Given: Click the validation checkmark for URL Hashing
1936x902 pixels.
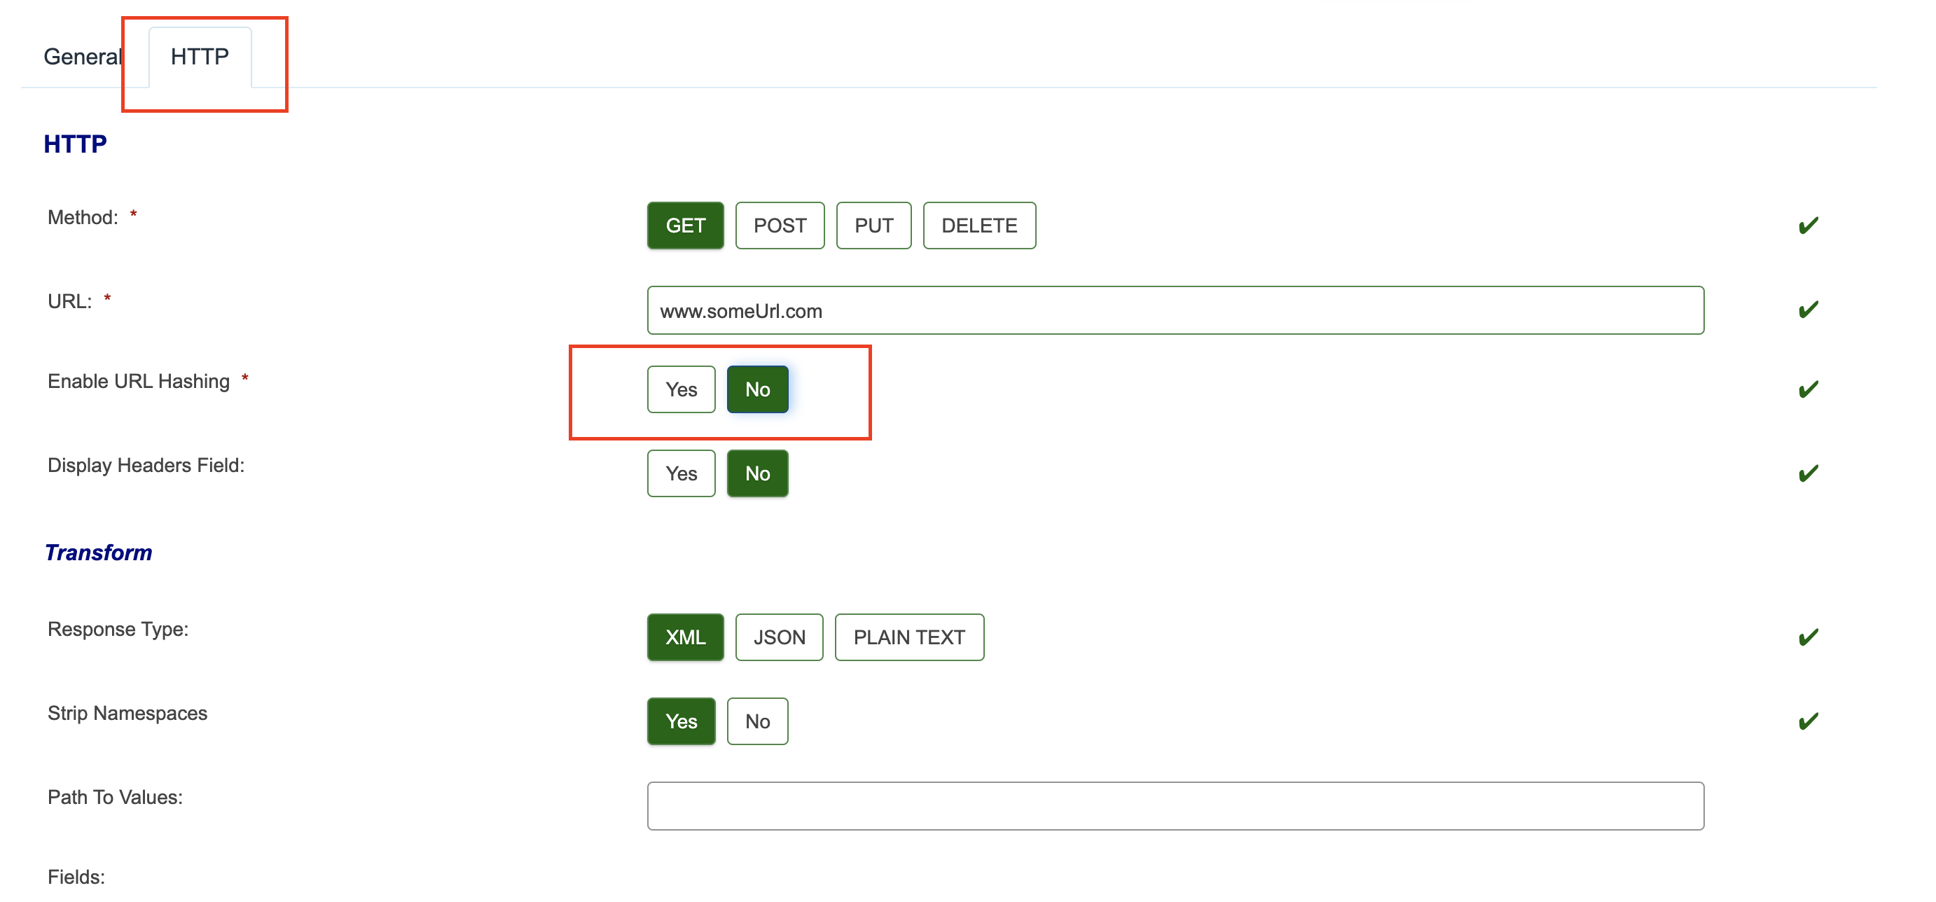Looking at the screenshot, I should tap(1808, 389).
